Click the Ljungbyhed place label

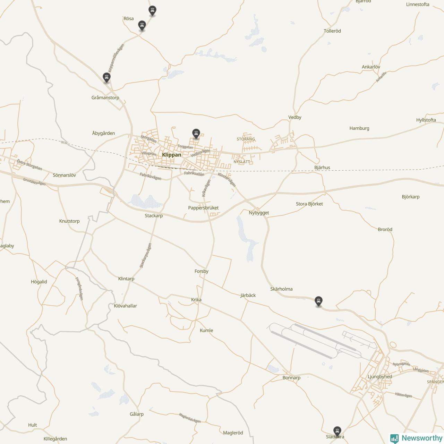point(380,377)
